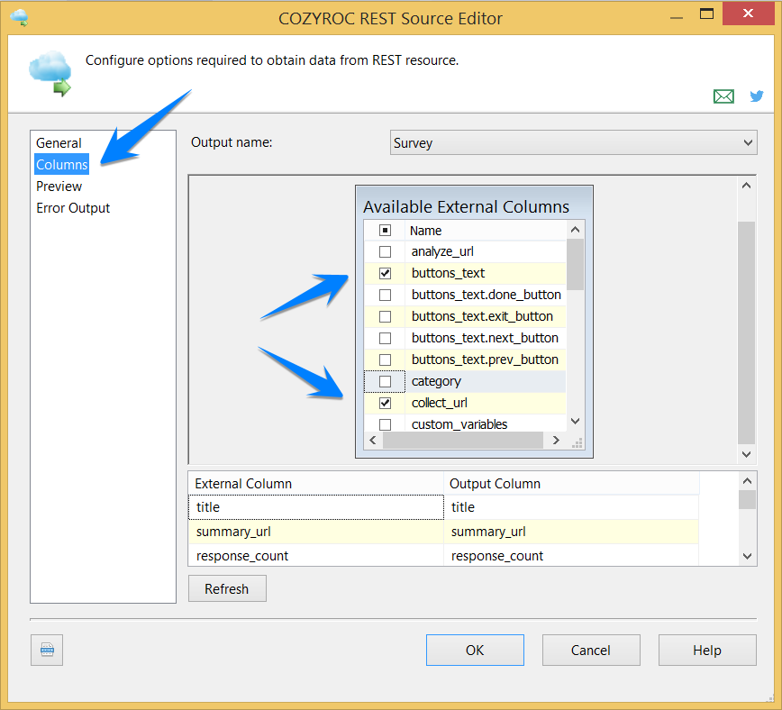Click up arrow of the outer panel scrollbar

click(x=746, y=186)
